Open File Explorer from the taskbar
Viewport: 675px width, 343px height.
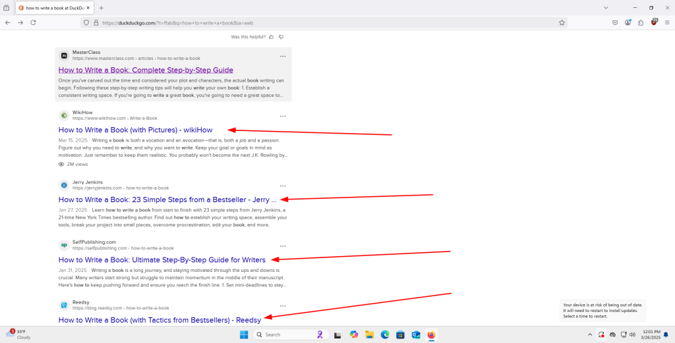[369, 334]
